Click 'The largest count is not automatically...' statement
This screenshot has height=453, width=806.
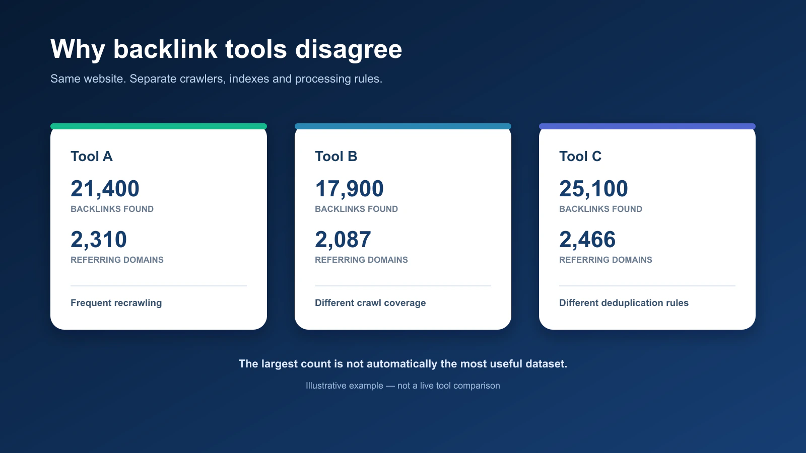[403, 364]
